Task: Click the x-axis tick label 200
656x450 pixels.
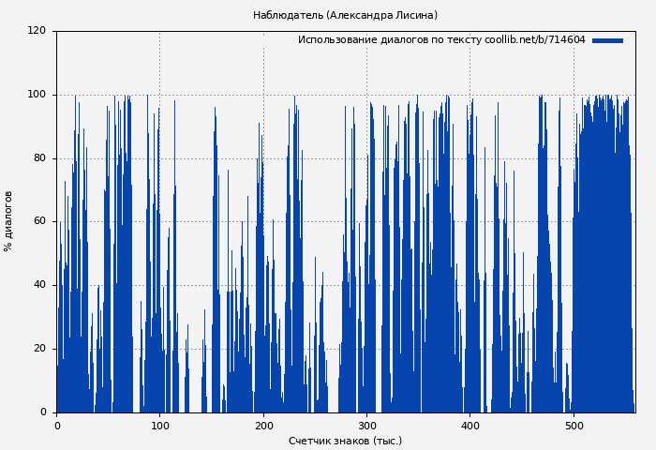Action: (263, 426)
